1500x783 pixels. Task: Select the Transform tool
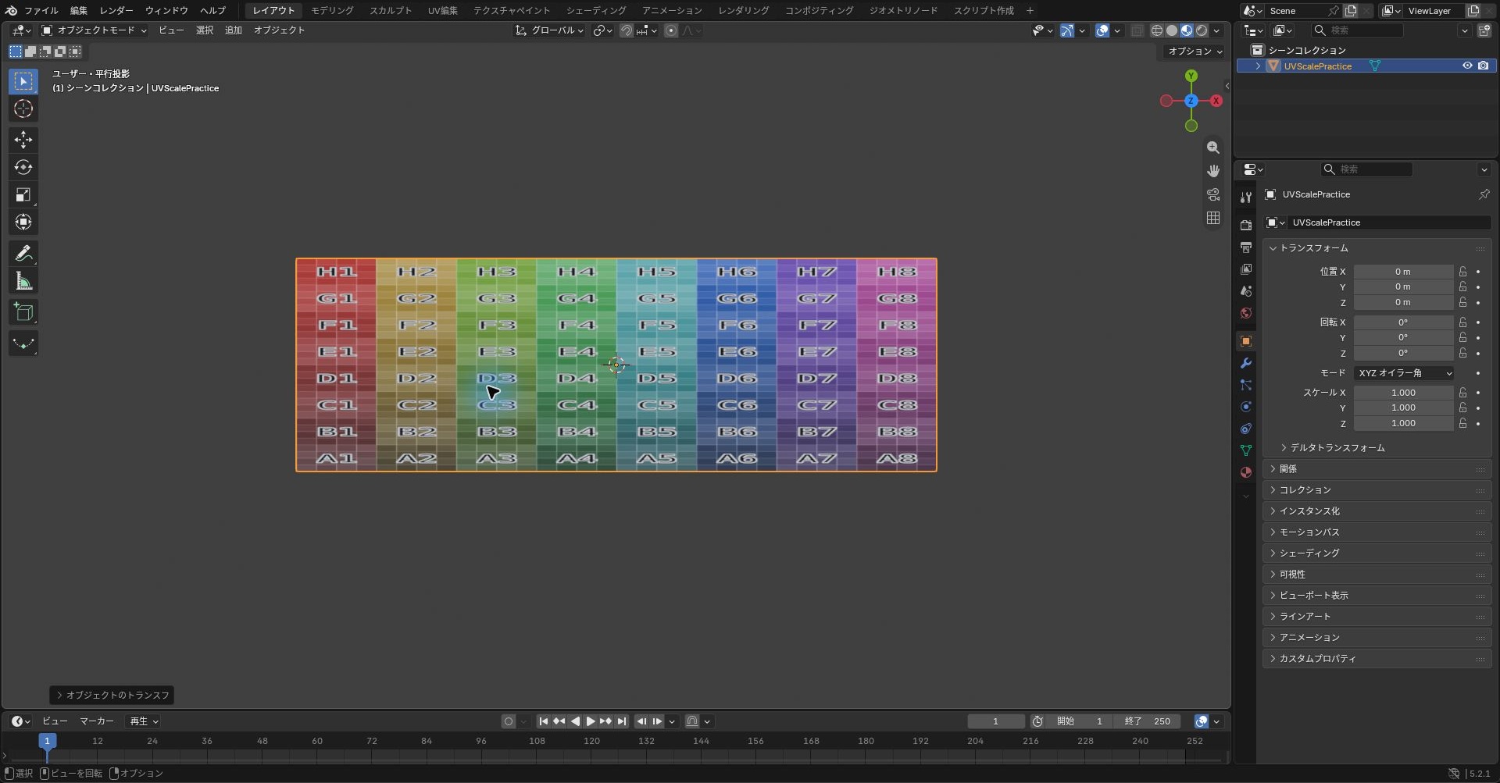pos(23,222)
